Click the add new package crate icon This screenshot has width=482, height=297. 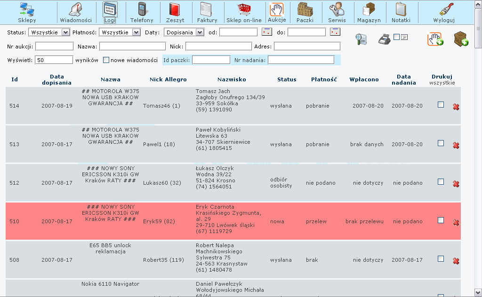click(461, 39)
